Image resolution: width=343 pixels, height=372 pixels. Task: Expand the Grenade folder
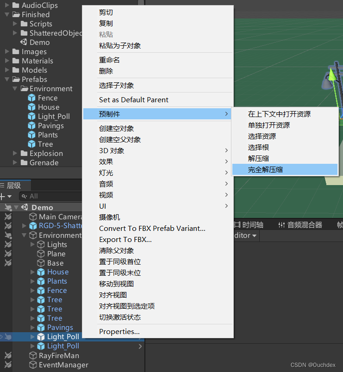coord(15,162)
